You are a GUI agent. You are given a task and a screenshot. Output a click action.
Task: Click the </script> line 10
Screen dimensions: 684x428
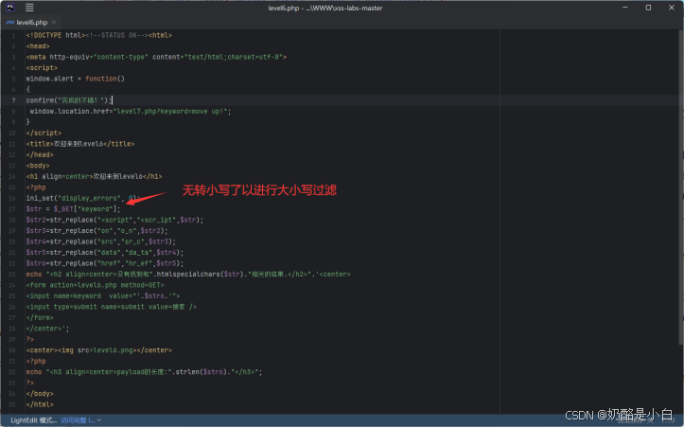pos(44,134)
